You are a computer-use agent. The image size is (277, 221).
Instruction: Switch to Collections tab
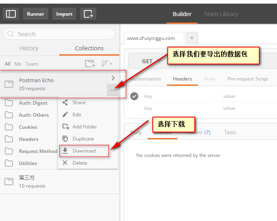[89, 48]
